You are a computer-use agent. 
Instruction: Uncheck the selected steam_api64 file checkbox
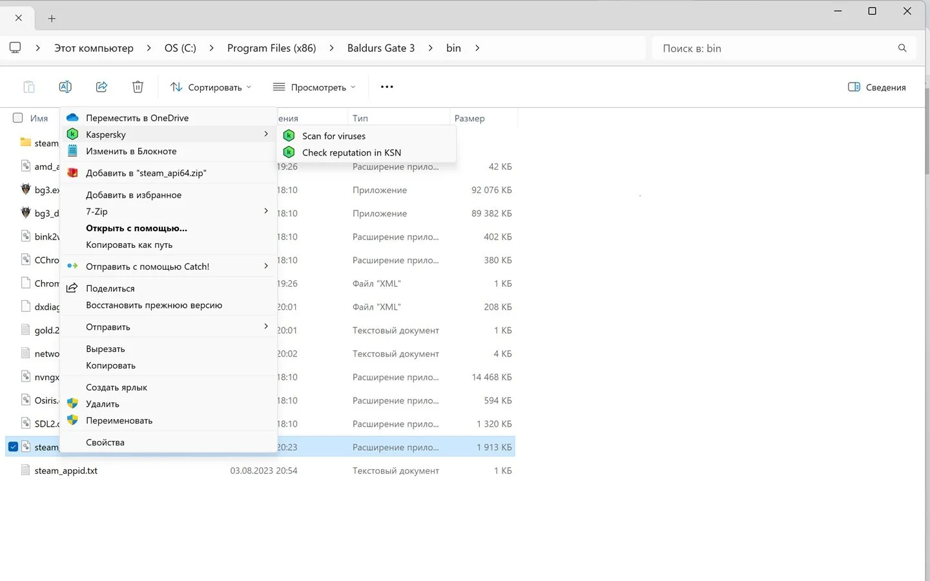(13, 447)
